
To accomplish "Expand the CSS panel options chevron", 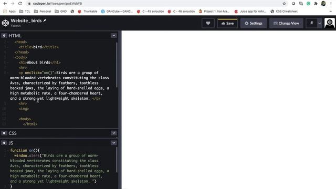I will (x=114, y=133).
